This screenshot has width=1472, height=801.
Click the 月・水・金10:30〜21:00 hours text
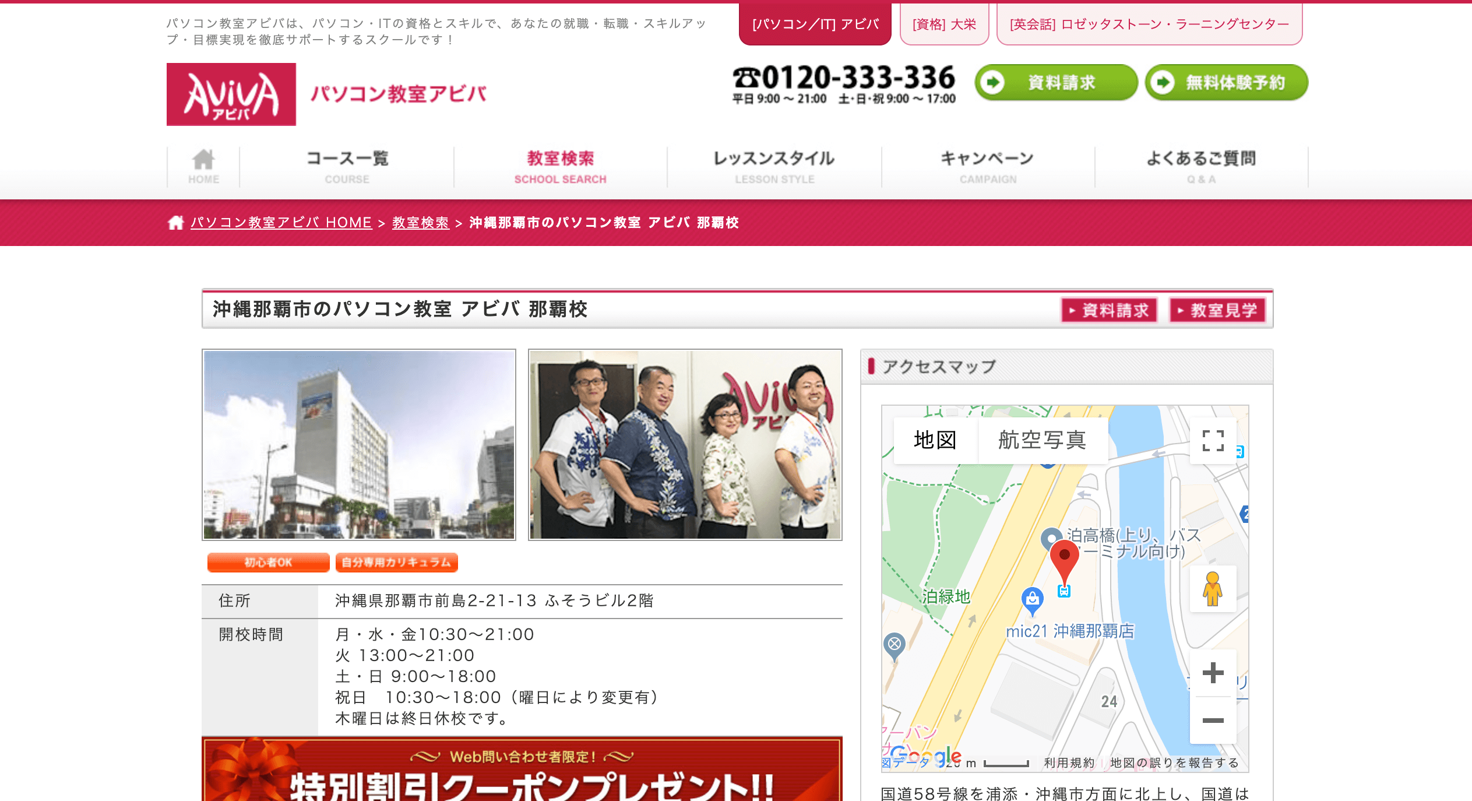pos(435,634)
